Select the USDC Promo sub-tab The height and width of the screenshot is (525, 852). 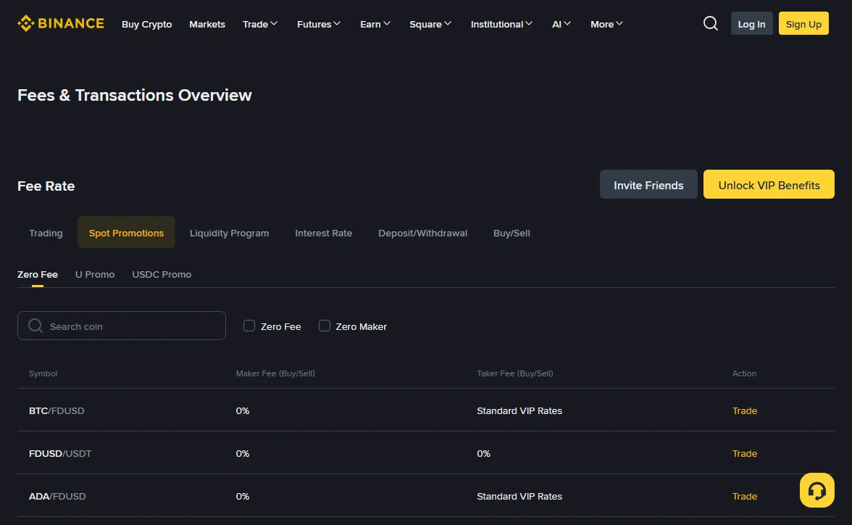click(x=162, y=274)
